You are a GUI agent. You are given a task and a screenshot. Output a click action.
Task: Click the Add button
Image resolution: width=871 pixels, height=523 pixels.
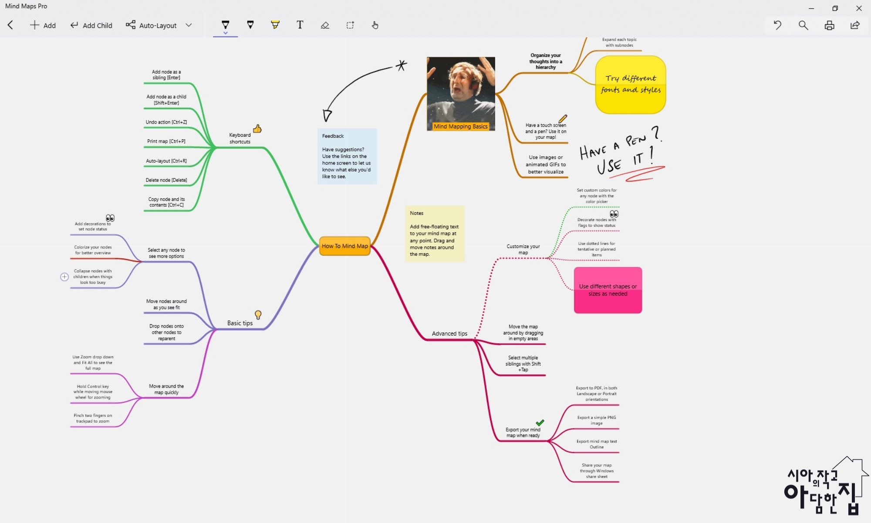tap(43, 25)
